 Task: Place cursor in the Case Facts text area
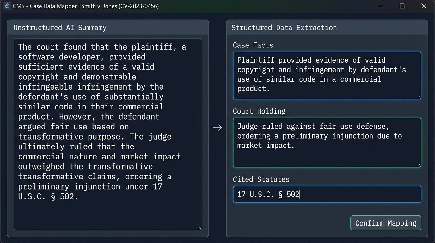tap(327, 74)
